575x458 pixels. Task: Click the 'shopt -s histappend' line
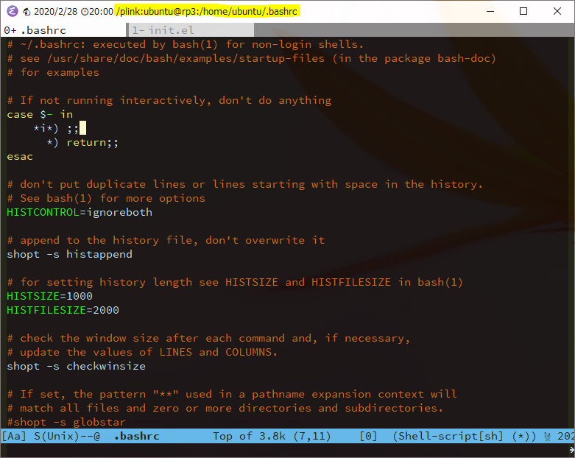pyautogui.click(x=70, y=254)
